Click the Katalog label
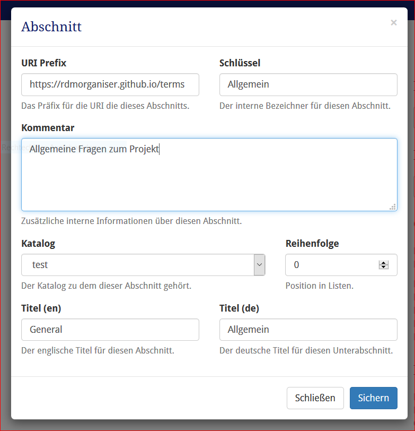 [x=38, y=244]
